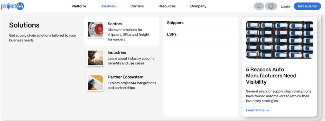Click the Sectors wheel thumbnail
The image size is (325, 121).
pos(95,29)
